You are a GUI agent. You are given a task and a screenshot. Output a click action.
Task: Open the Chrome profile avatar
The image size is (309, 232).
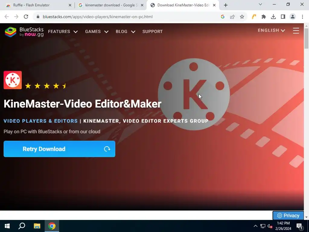tap(293, 17)
